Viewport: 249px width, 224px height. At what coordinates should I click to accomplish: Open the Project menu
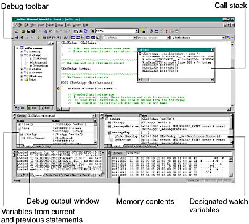[x=49, y=25]
